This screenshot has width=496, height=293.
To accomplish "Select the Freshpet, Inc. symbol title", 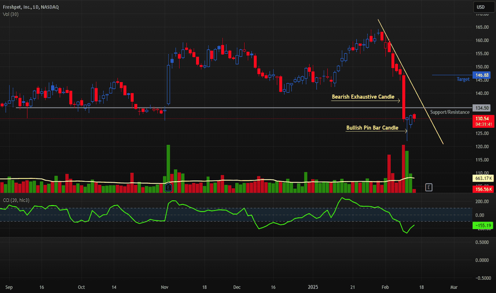I will [31, 7].
